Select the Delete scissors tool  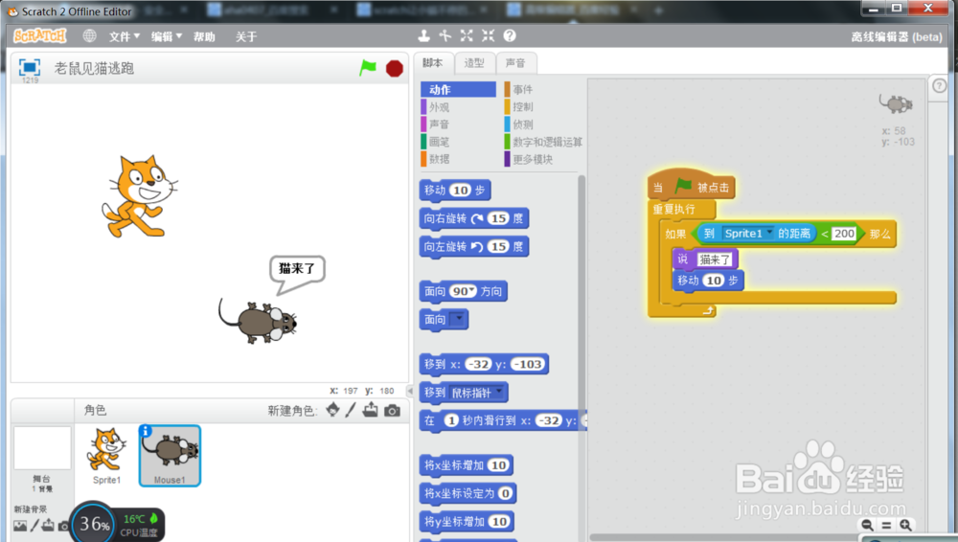click(445, 36)
